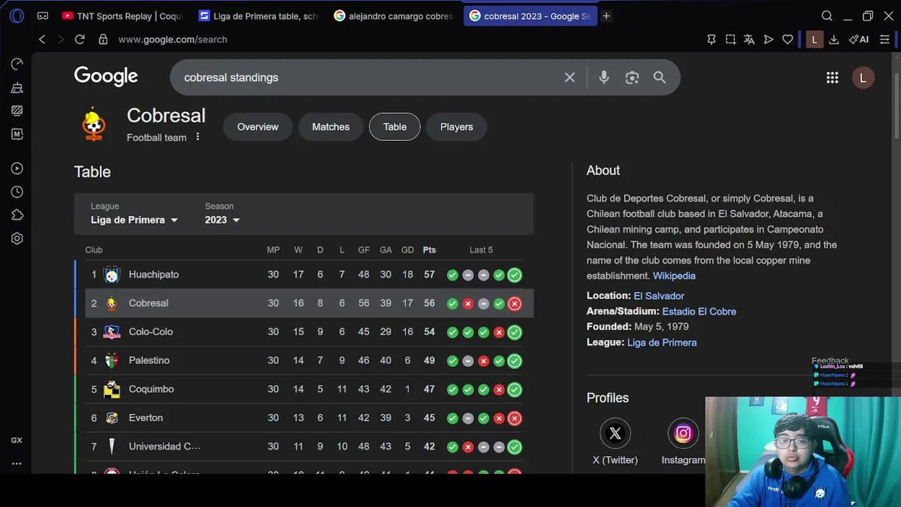This screenshot has width=901, height=507.
Task: Open settings gear in sidebar
Action: pyautogui.click(x=17, y=238)
